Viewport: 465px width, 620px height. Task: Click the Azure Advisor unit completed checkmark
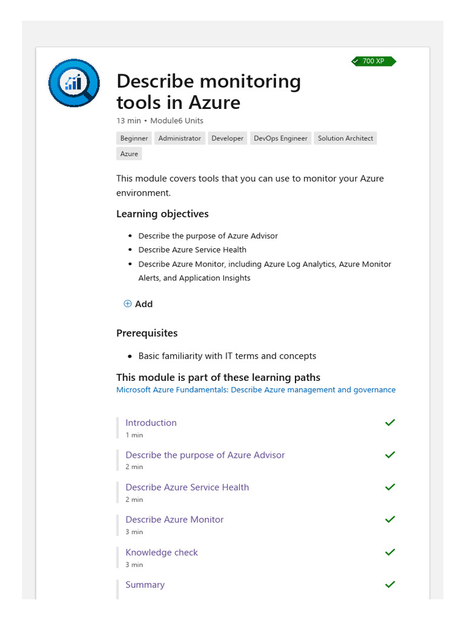coord(390,455)
